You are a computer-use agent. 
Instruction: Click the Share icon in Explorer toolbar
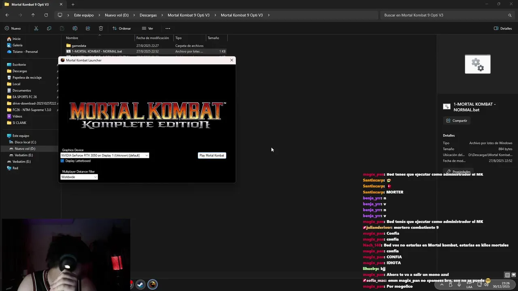(x=88, y=28)
